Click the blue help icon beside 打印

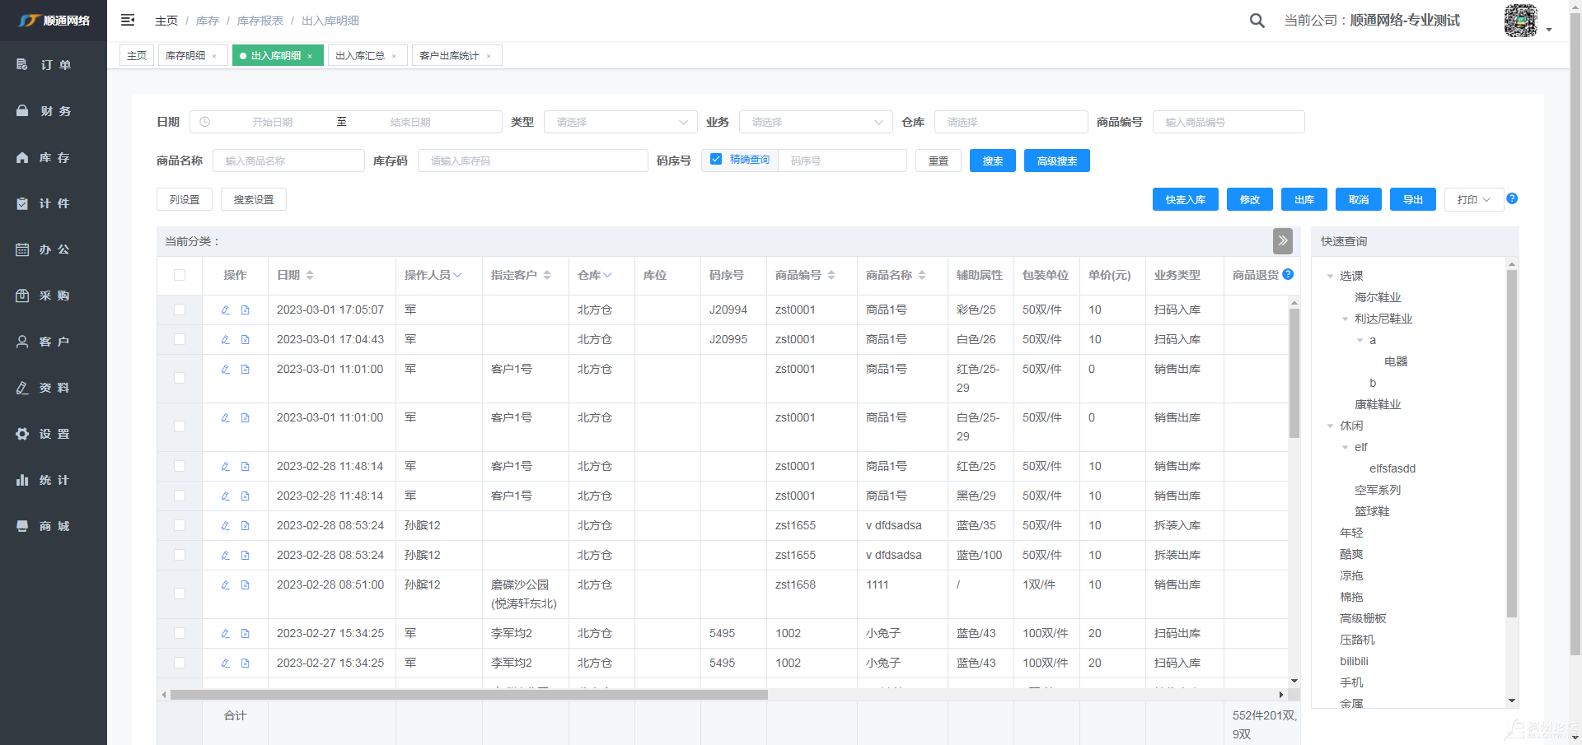point(1512,198)
